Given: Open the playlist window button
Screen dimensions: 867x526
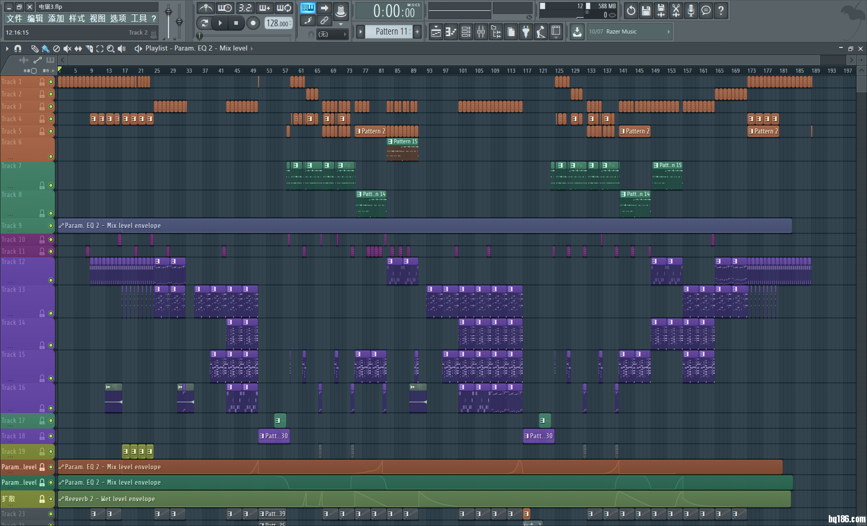Looking at the screenshot, I should coord(436,32).
